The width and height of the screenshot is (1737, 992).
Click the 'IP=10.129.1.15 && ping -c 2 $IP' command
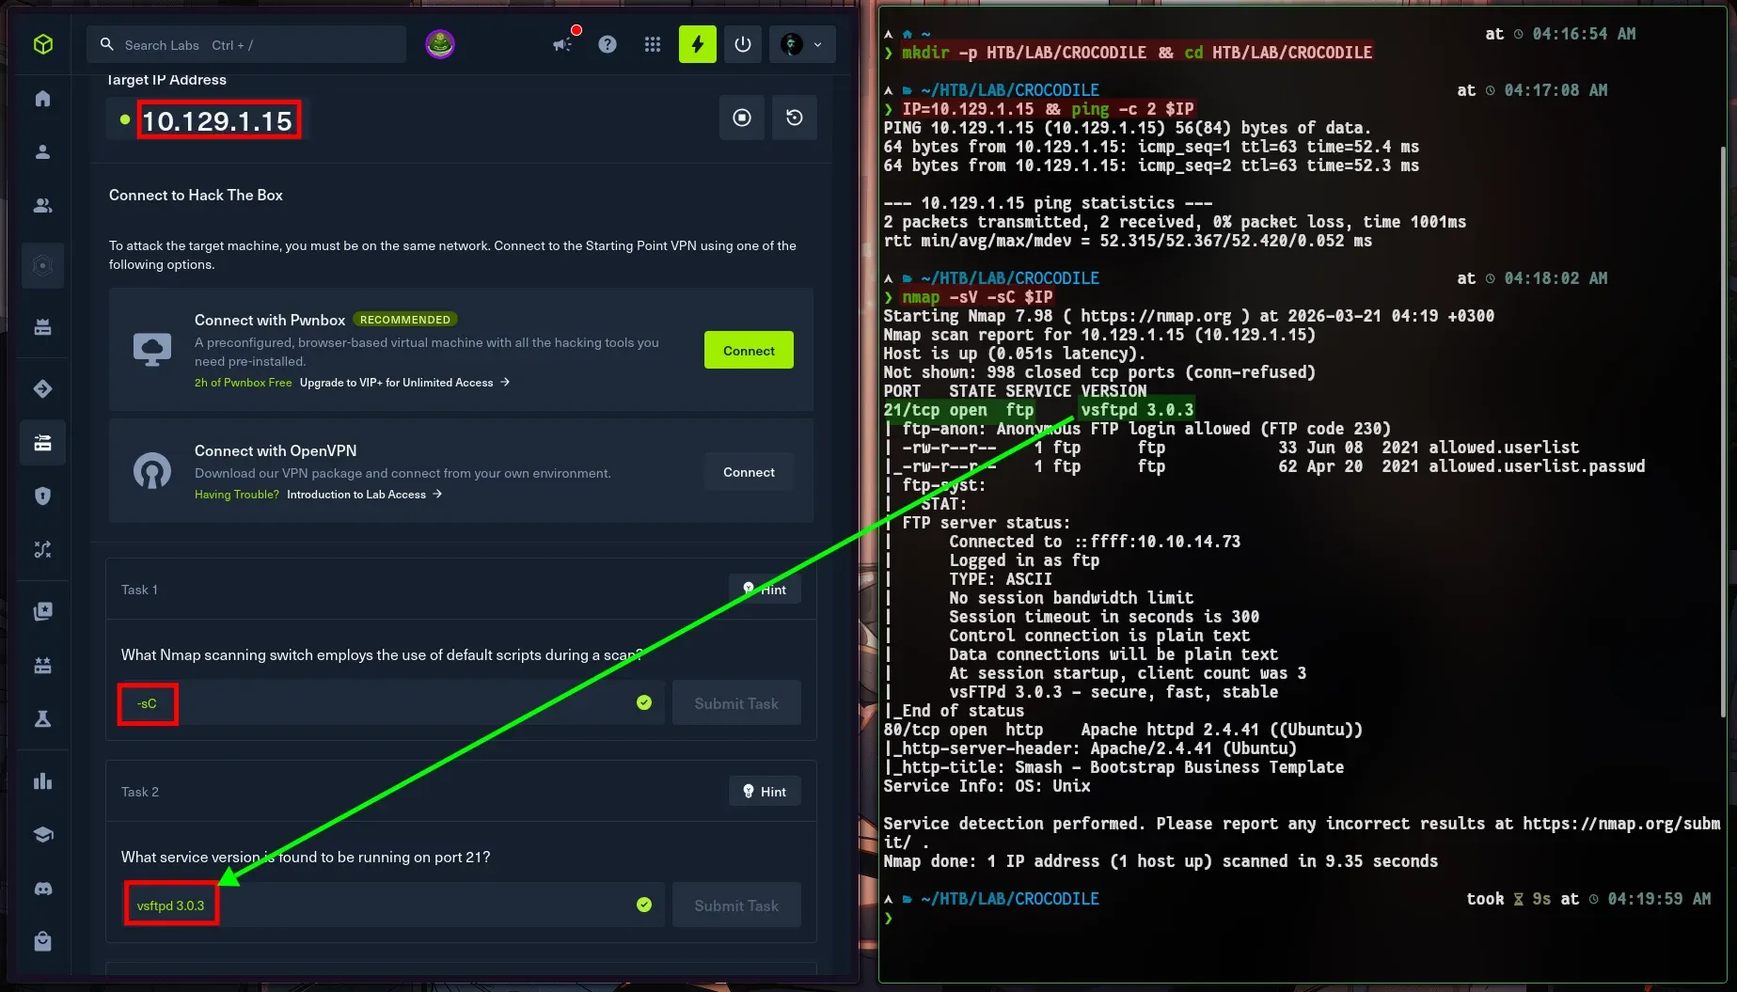[x=1048, y=109]
